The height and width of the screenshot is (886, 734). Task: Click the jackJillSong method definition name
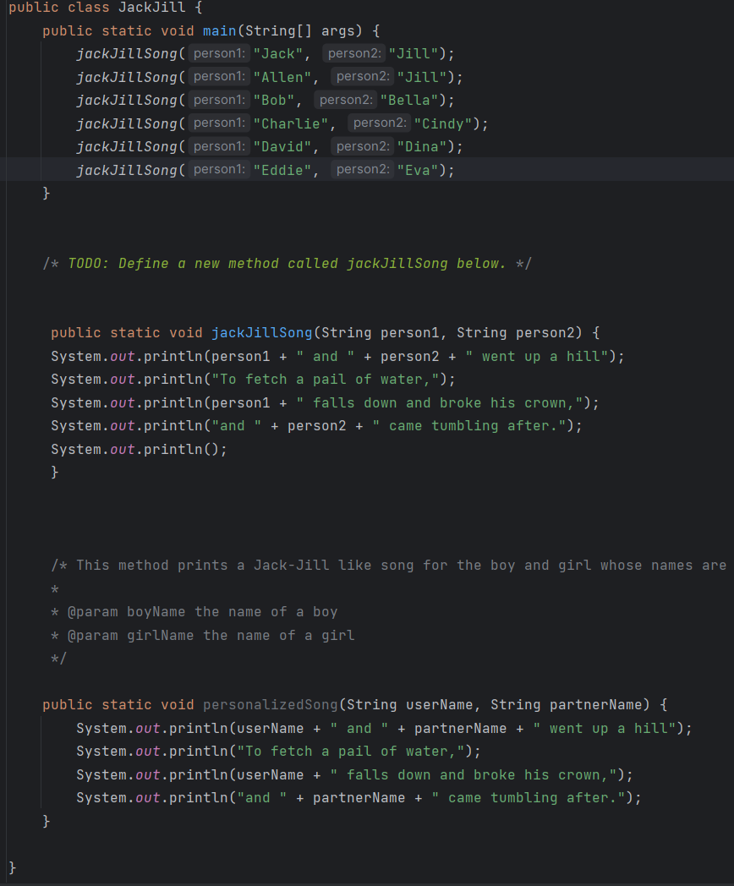[x=262, y=332]
